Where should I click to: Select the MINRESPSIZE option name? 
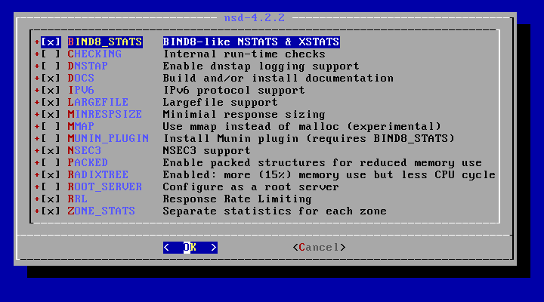(105, 115)
